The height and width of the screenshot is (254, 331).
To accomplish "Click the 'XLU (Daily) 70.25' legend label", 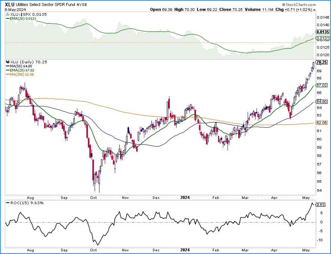I will pyautogui.click(x=28, y=62).
